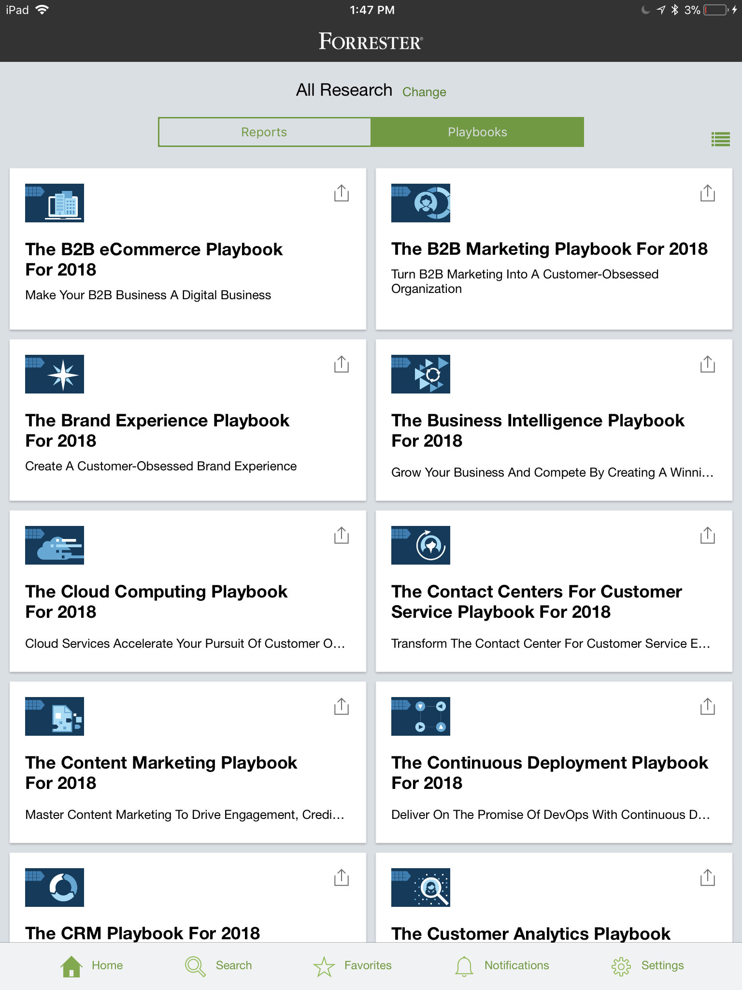Change the All Research filter
This screenshot has height=990, width=742.
coord(424,92)
